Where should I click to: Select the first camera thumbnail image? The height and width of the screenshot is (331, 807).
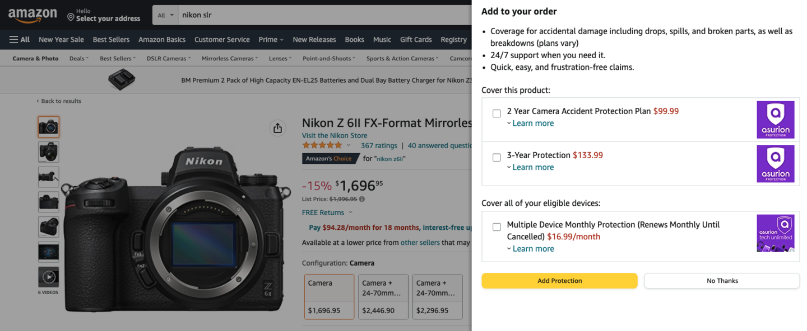click(x=49, y=127)
